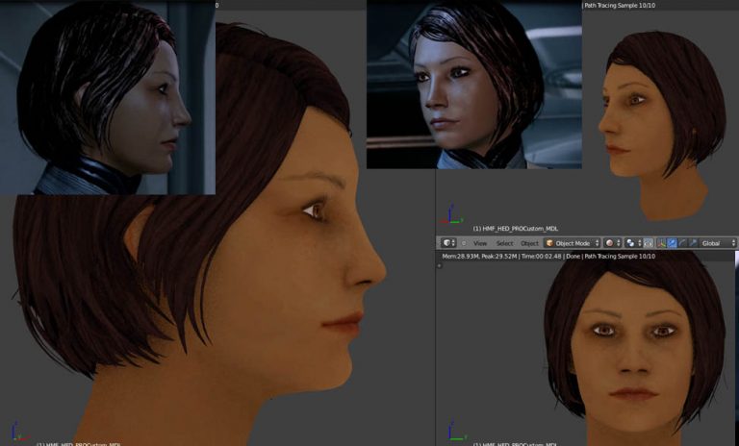Open the View menu in the 3D viewport header
Screen dimensions: 739x446
click(x=480, y=243)
